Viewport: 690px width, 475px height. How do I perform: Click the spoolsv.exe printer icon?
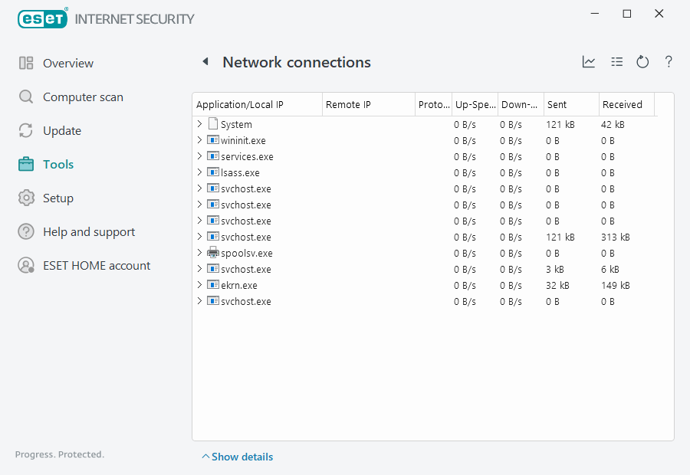tap(213, 253)
